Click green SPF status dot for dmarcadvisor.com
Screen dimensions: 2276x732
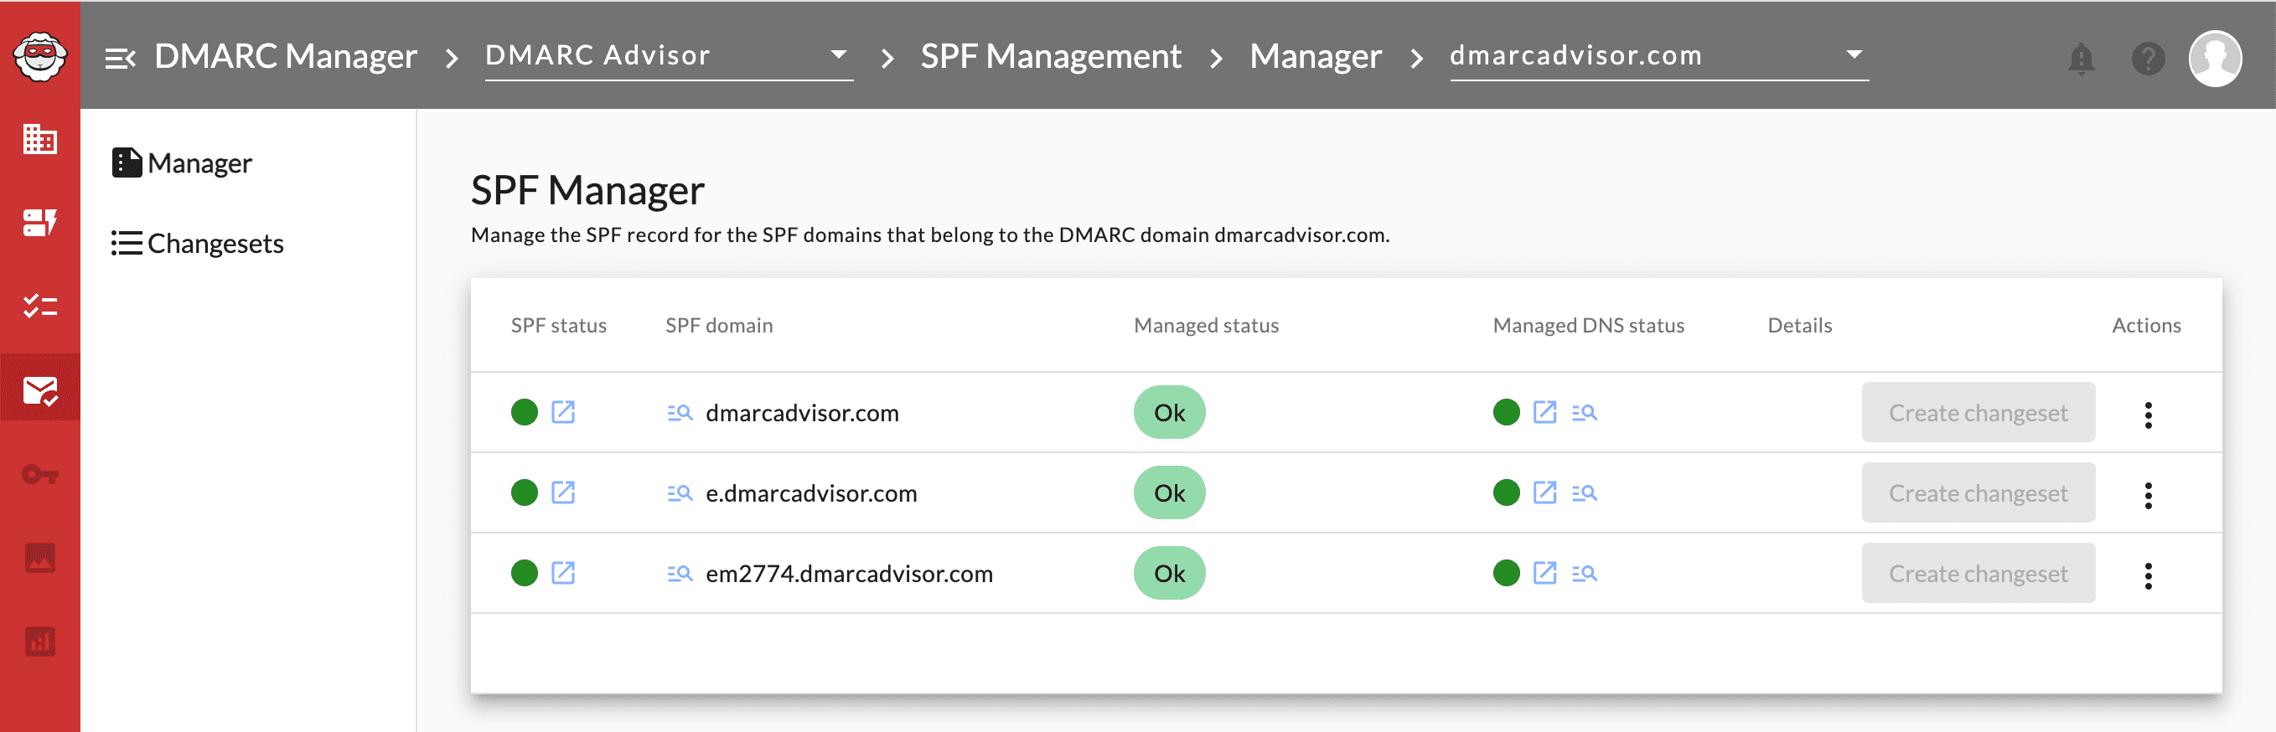(524, 411)
